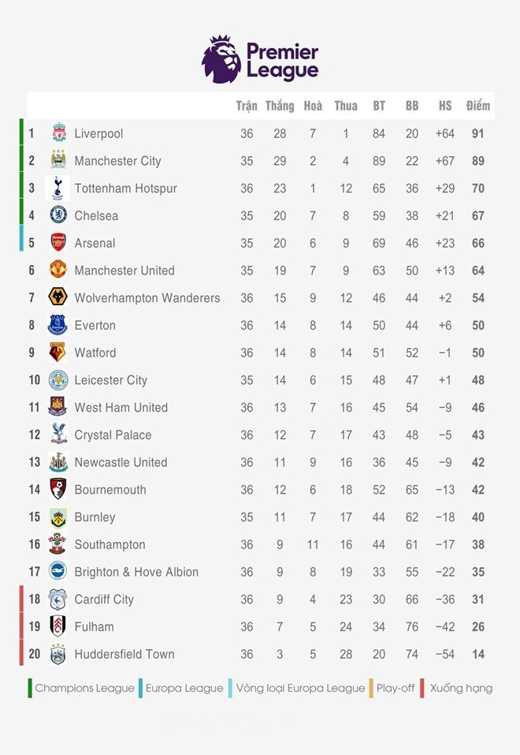The image size is (520, 755).
Task: Click the Arsenal club crest
Action: (x=58, y=242)
